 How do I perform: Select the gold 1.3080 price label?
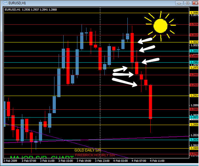[194, 13]
